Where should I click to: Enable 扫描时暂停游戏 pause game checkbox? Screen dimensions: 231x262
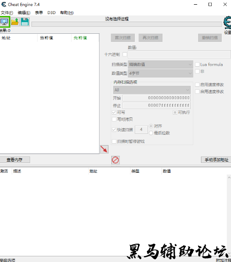tap(114, 141)
